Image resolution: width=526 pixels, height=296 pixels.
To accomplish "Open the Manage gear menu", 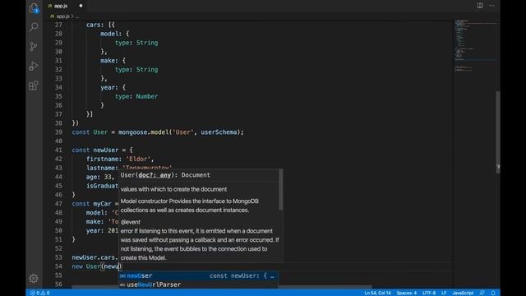I will (33, 278).
